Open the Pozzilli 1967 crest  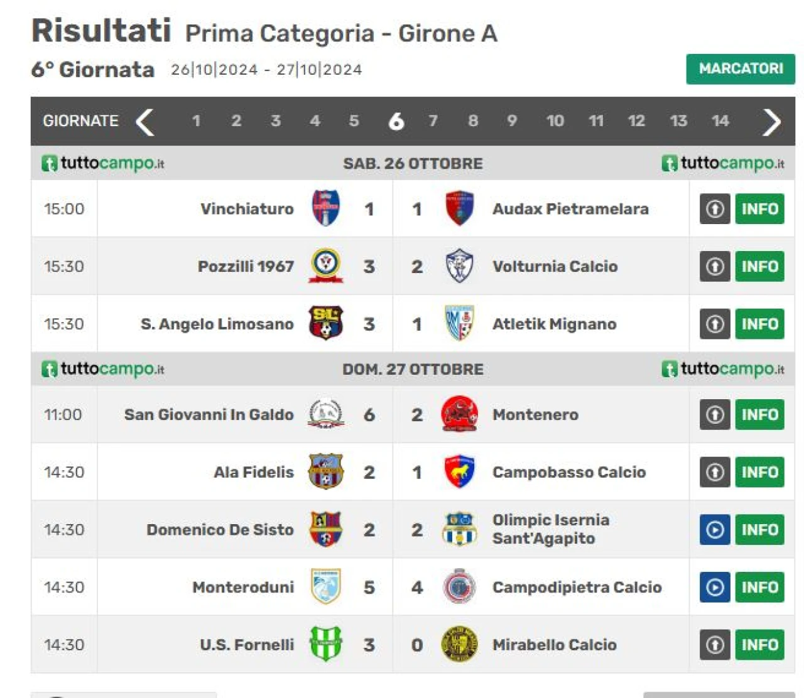325,266
